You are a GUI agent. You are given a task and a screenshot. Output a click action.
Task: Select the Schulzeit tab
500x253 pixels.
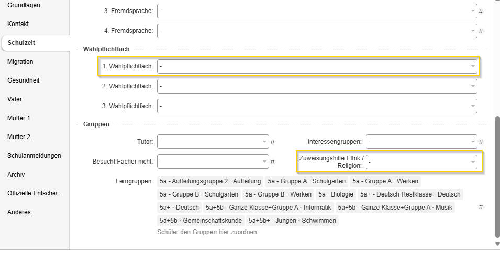click(x=21, y=43)
